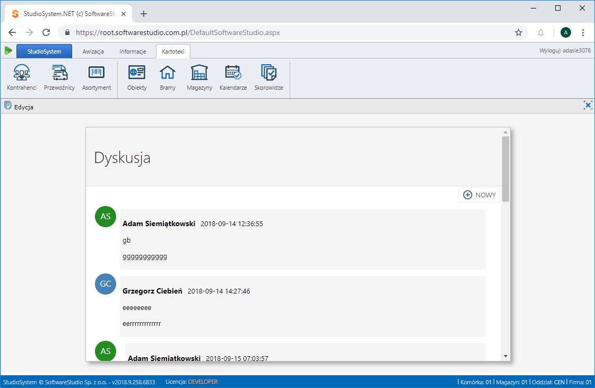The image size is (595, 388).
Task: Click the message text 'ggggggggggg'
Action: (145, 257)
